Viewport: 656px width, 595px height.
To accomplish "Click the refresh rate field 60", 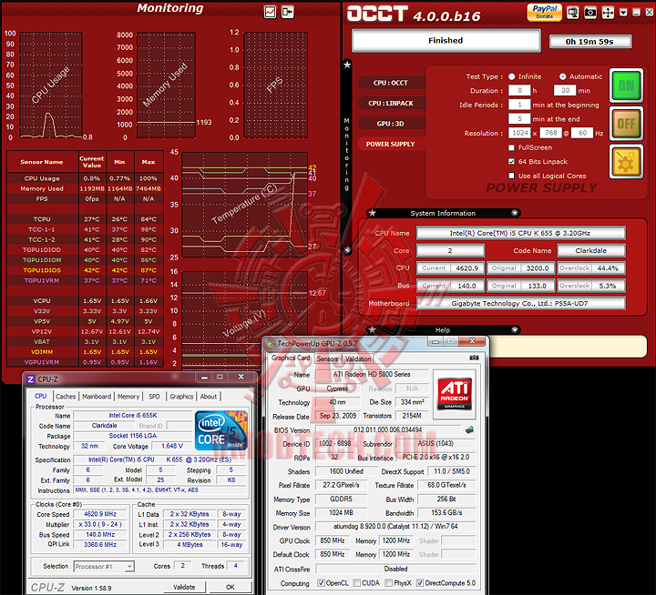I will click(x=582, y=133).
